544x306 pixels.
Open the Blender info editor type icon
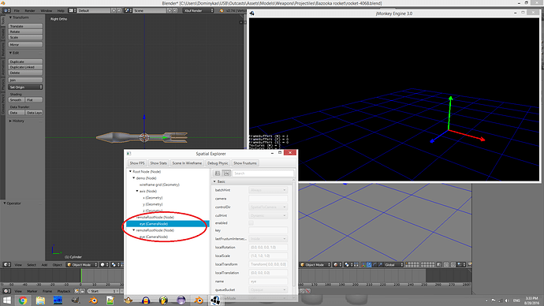(x=6, y=10)
